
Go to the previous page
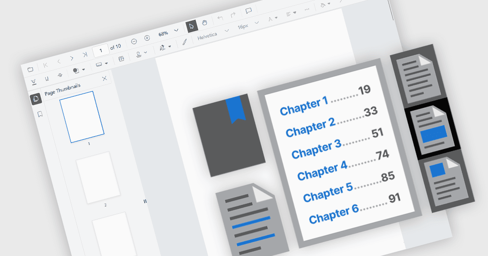[x=59, y=62]
